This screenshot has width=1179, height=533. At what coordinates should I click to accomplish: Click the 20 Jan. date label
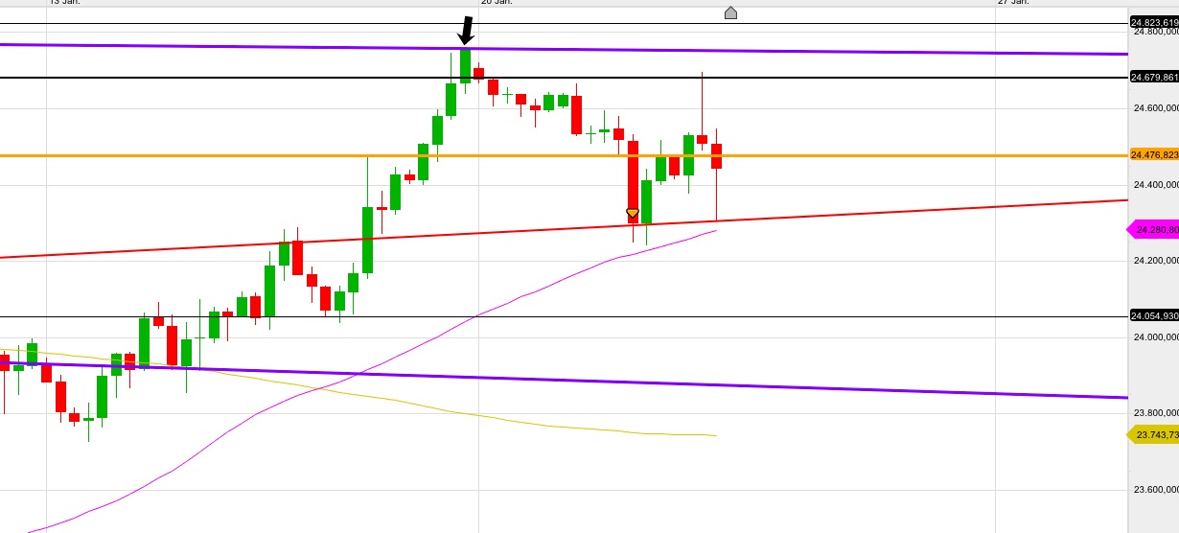tap(497, 3)
